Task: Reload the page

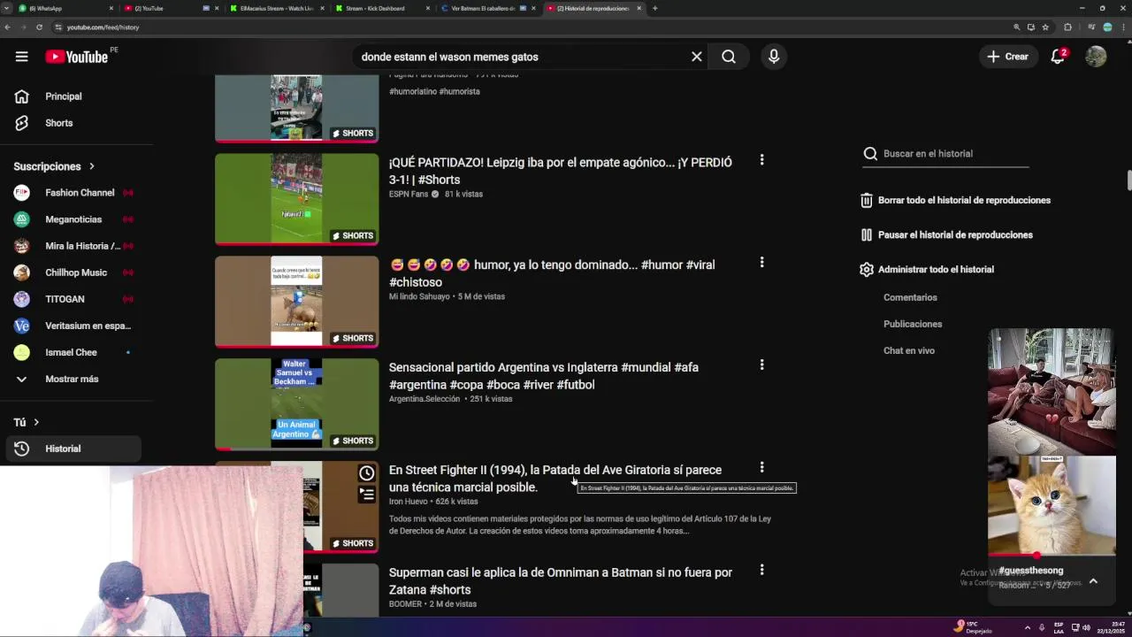Action: pyautogui.click(x=39, y=27)
